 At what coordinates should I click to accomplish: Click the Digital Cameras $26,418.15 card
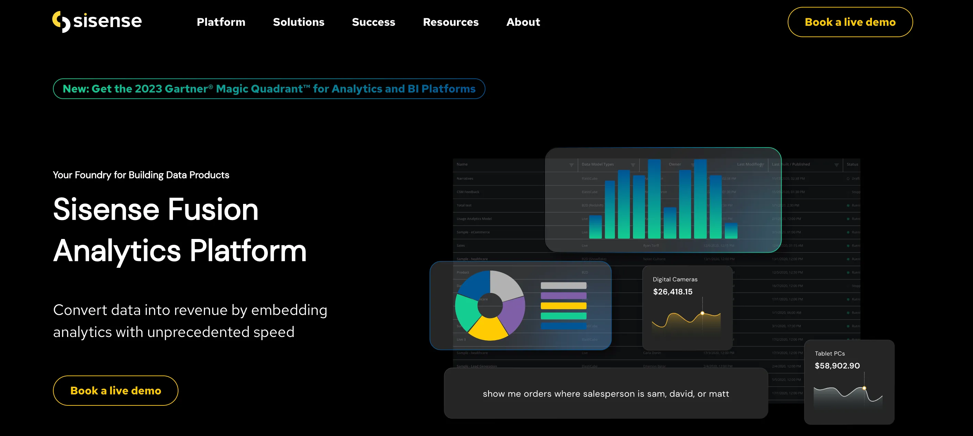pyautogui.click(x=687, y=307)
